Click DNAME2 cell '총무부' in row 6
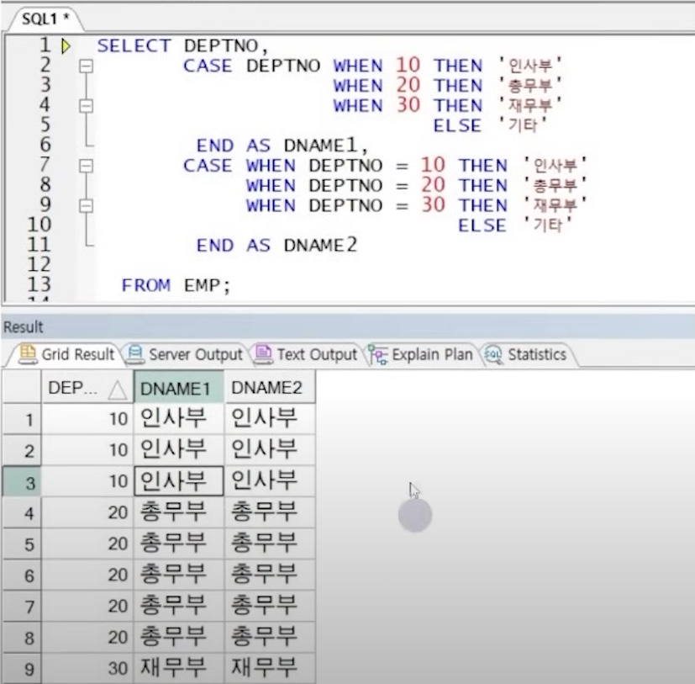 pyautogui.click(x=270, y=575)
